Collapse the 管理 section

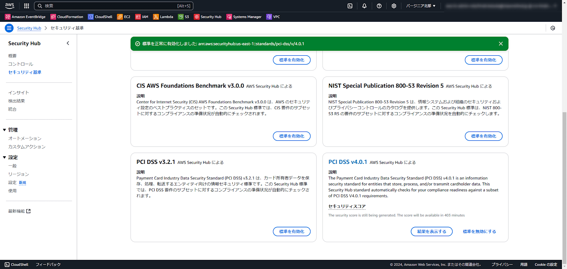click(x=5, y=130)
